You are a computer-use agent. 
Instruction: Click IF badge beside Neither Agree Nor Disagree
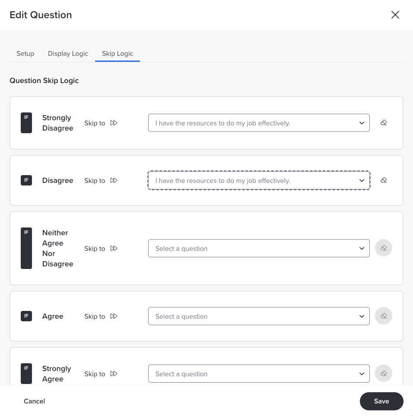[x=26, y=248]
